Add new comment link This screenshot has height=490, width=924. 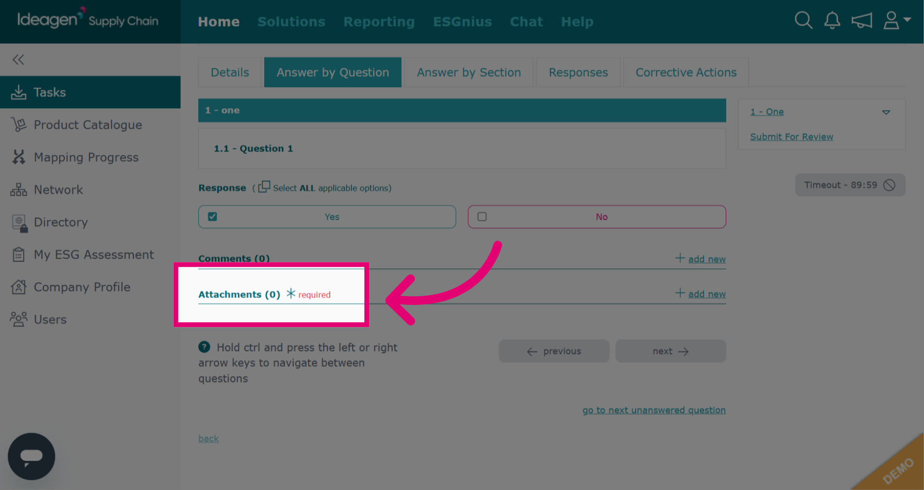coord(706,259)
